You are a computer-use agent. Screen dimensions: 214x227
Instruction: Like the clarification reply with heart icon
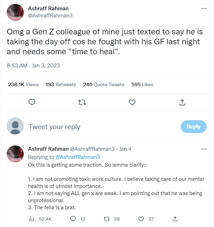click(141, 219)
